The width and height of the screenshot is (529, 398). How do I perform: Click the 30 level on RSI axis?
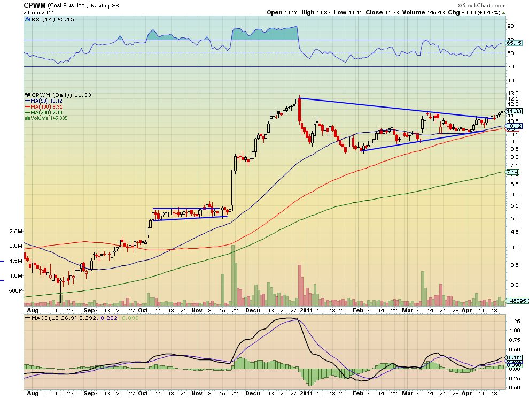(x=511, y=66)
